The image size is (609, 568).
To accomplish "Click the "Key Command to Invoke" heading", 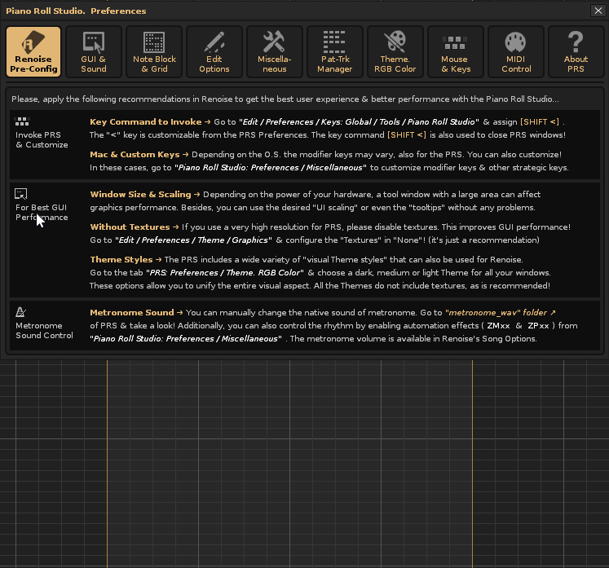I will pyautogui.click(x=146, y=122).
